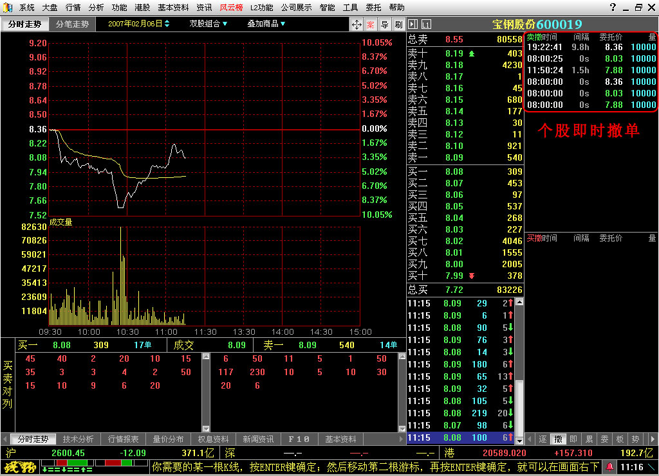
Task: Open the date dropdown 2007年02月06日
Action: 139,24
